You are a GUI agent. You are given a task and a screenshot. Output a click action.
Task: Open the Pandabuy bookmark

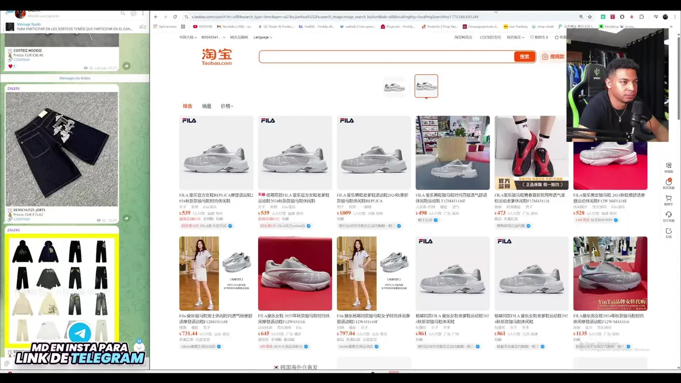[610, 26]
